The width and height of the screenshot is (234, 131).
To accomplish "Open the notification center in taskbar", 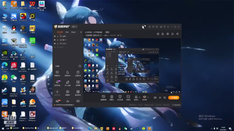I will pyautogui.click(x=230, y=129).
